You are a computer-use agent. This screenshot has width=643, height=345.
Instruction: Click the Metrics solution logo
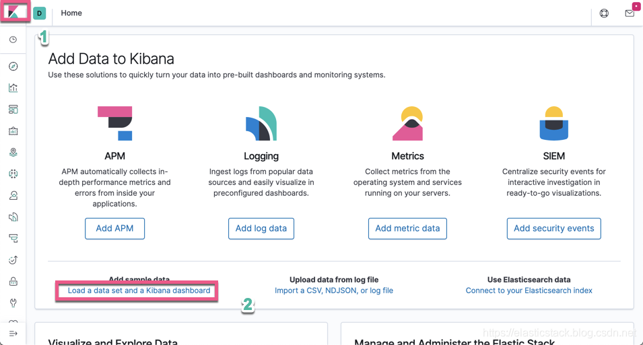point(407,123)
